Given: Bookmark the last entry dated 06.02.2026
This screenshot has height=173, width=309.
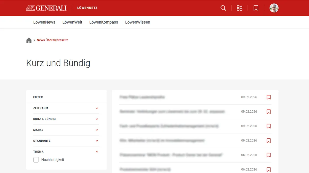Looking at the screenshot, I should [268, 169].
